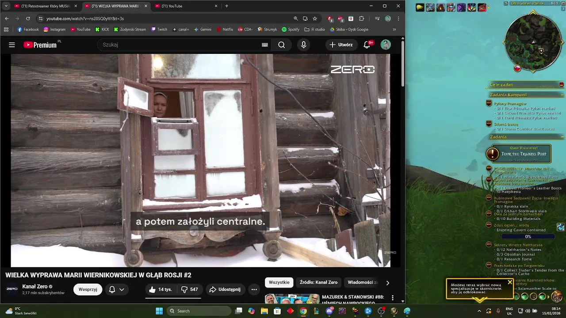Click the Chrome address bar URL
Viewport: 566px width, 318px height.
[x=85, y=19]
